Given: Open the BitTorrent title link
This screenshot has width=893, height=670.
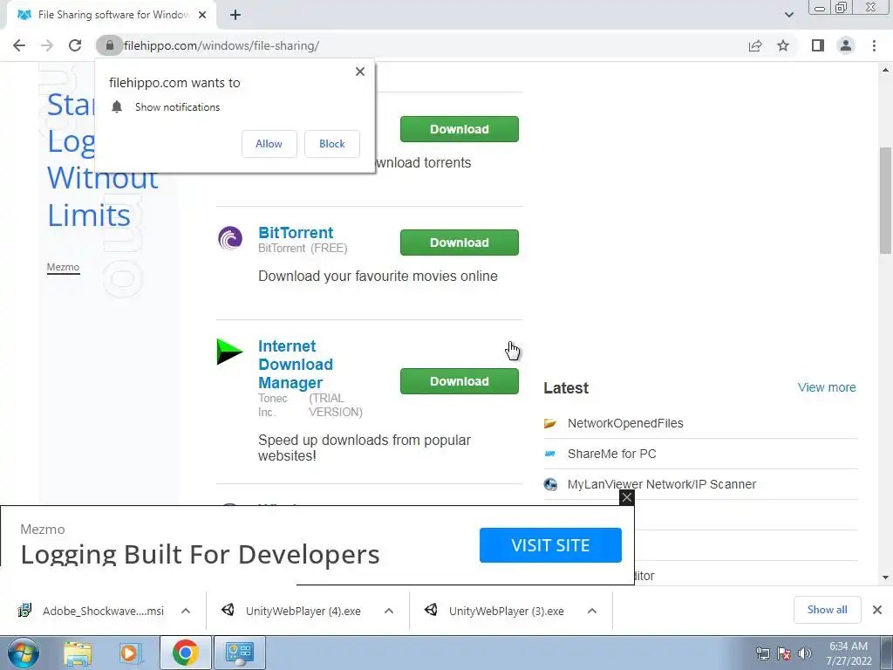Looking at the screenshot, I should coord(296,232).
